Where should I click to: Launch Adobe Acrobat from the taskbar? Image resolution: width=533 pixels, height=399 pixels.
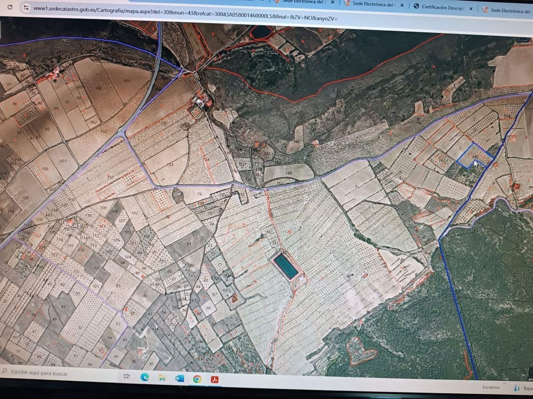click(214, 378)
